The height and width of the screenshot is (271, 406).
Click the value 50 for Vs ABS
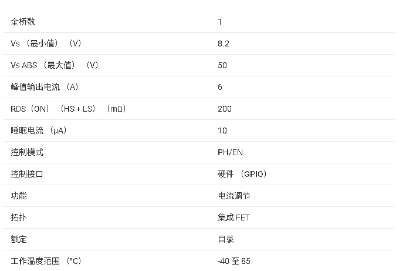(x=222, y=65)
